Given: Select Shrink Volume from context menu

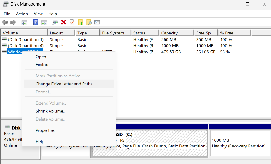Looking at the screenshot, I should [50, 111].
